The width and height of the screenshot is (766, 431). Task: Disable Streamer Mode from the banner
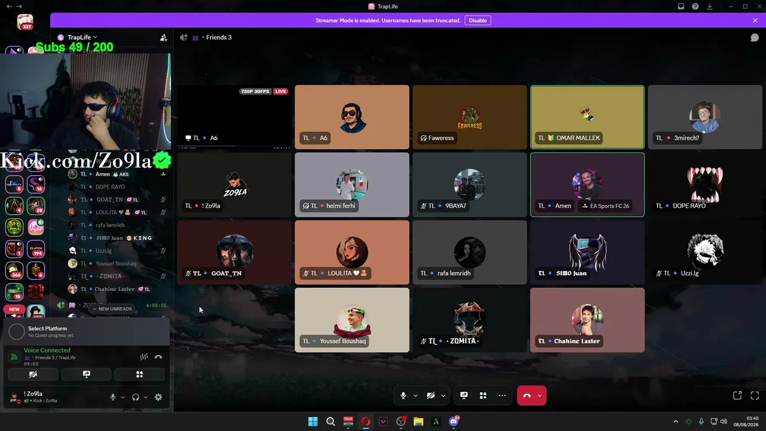478,20
